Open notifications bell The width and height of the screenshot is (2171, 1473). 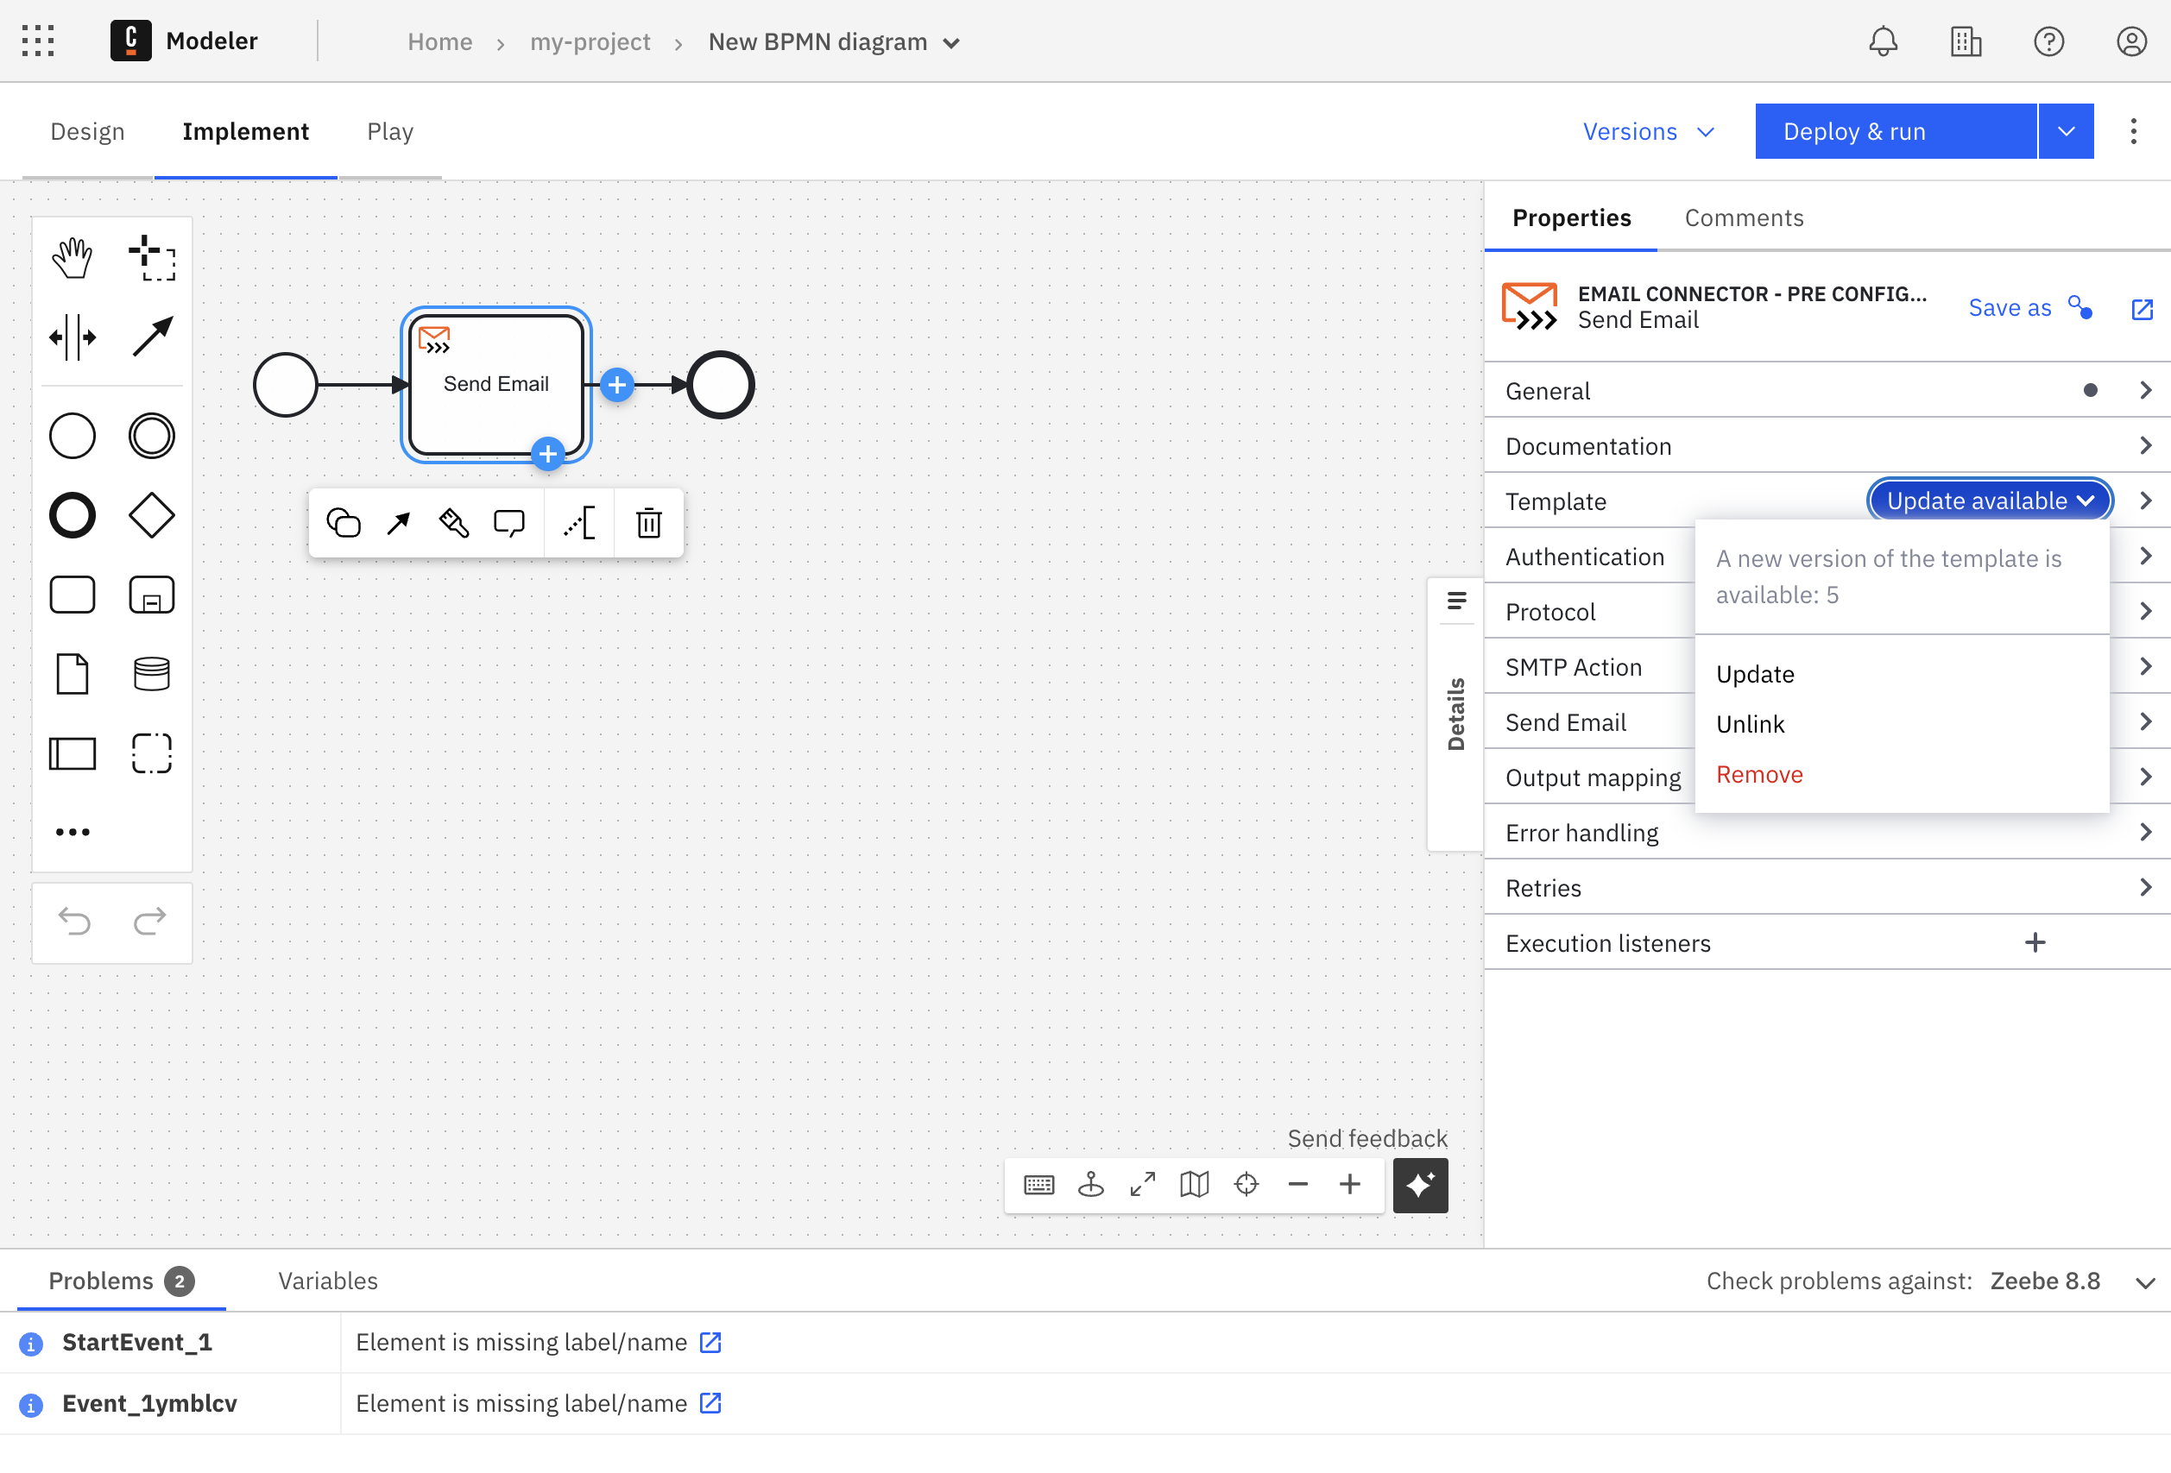tap(1884, 42)
